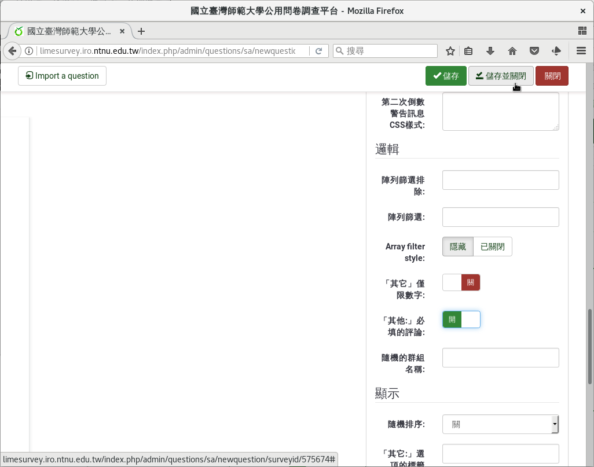The height and width of the screenshot is (467, 594).
Task: Close the LimeSurvey browser tab
Action: click(122, 31)
